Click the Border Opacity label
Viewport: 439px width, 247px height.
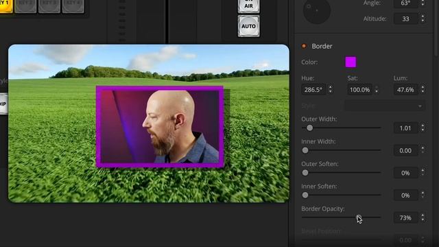click(323, 209)
